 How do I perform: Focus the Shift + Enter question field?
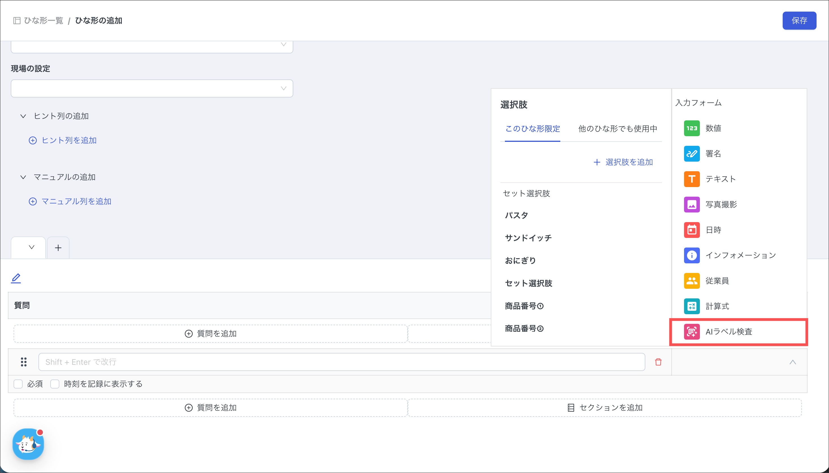[341, 362]
